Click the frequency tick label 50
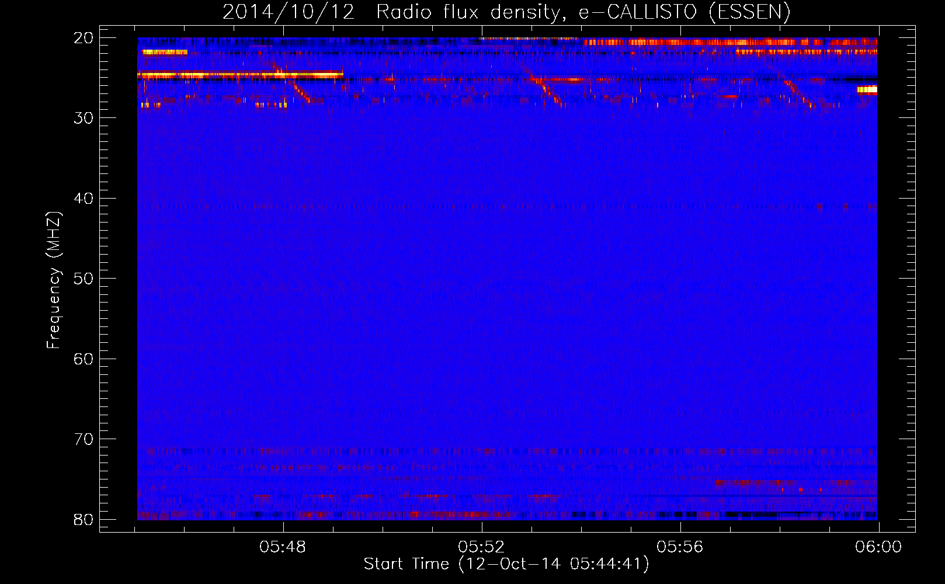The width and height of the screenshot is (945, 584). pos(84,279)
